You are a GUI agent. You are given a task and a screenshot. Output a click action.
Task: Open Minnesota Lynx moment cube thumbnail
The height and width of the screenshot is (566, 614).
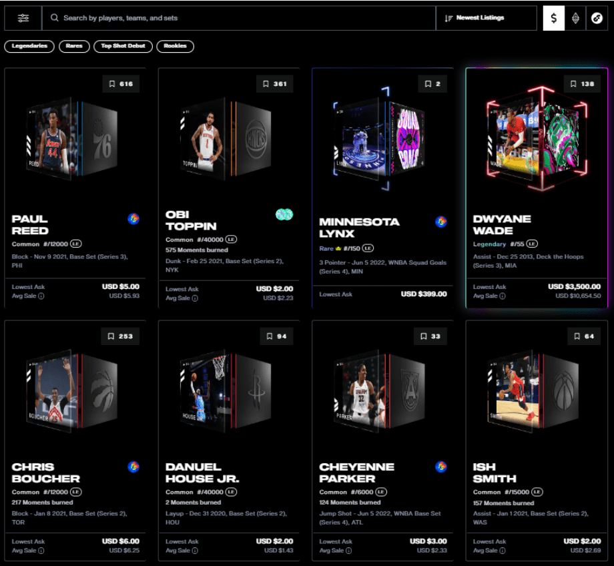379,138
